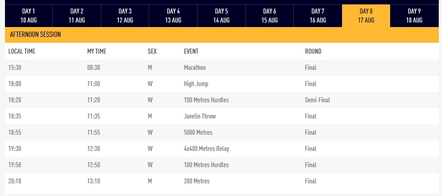Image resolution: width=442 pixels, height=196 pixels.
Task: Open the 100 Metres Hurdles Final at 19:50
Action: tap(222, 165)
